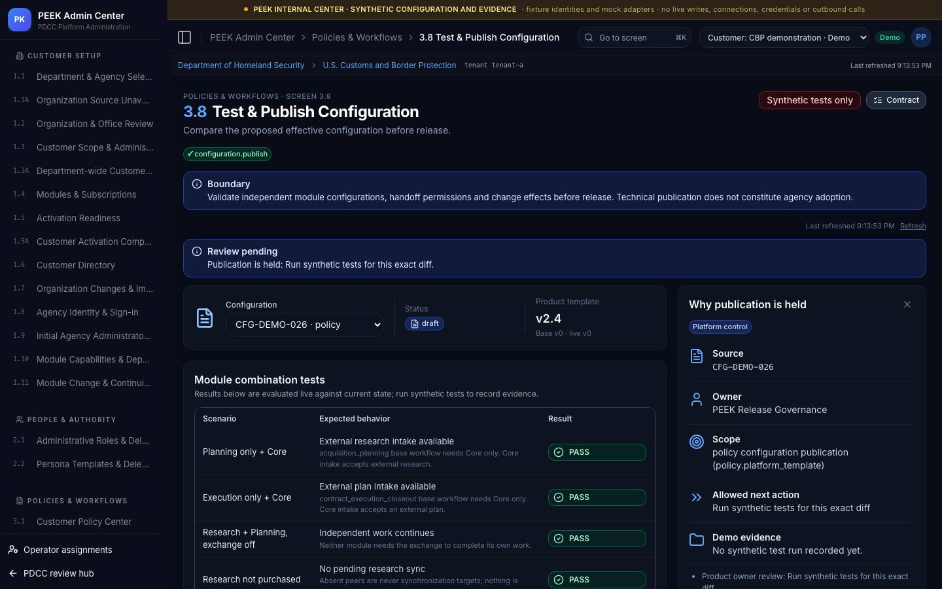The image size is (942, 589).
Task: Click the PEEK Admin Center breadcrumb
Action: coord(253,37)
